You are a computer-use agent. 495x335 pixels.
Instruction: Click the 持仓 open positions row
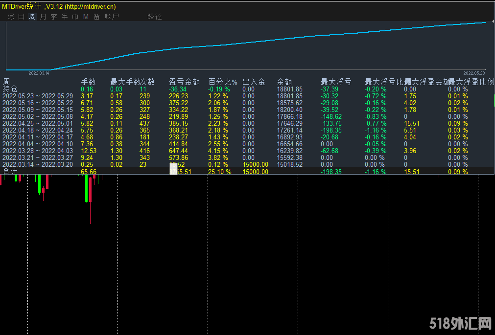[x=10, y=89]
